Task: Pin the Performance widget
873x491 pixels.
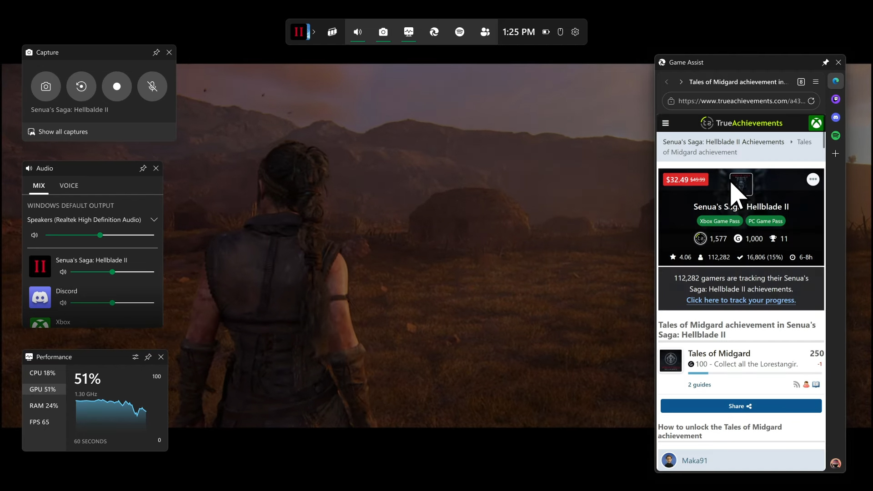Action: pos(148,357)
